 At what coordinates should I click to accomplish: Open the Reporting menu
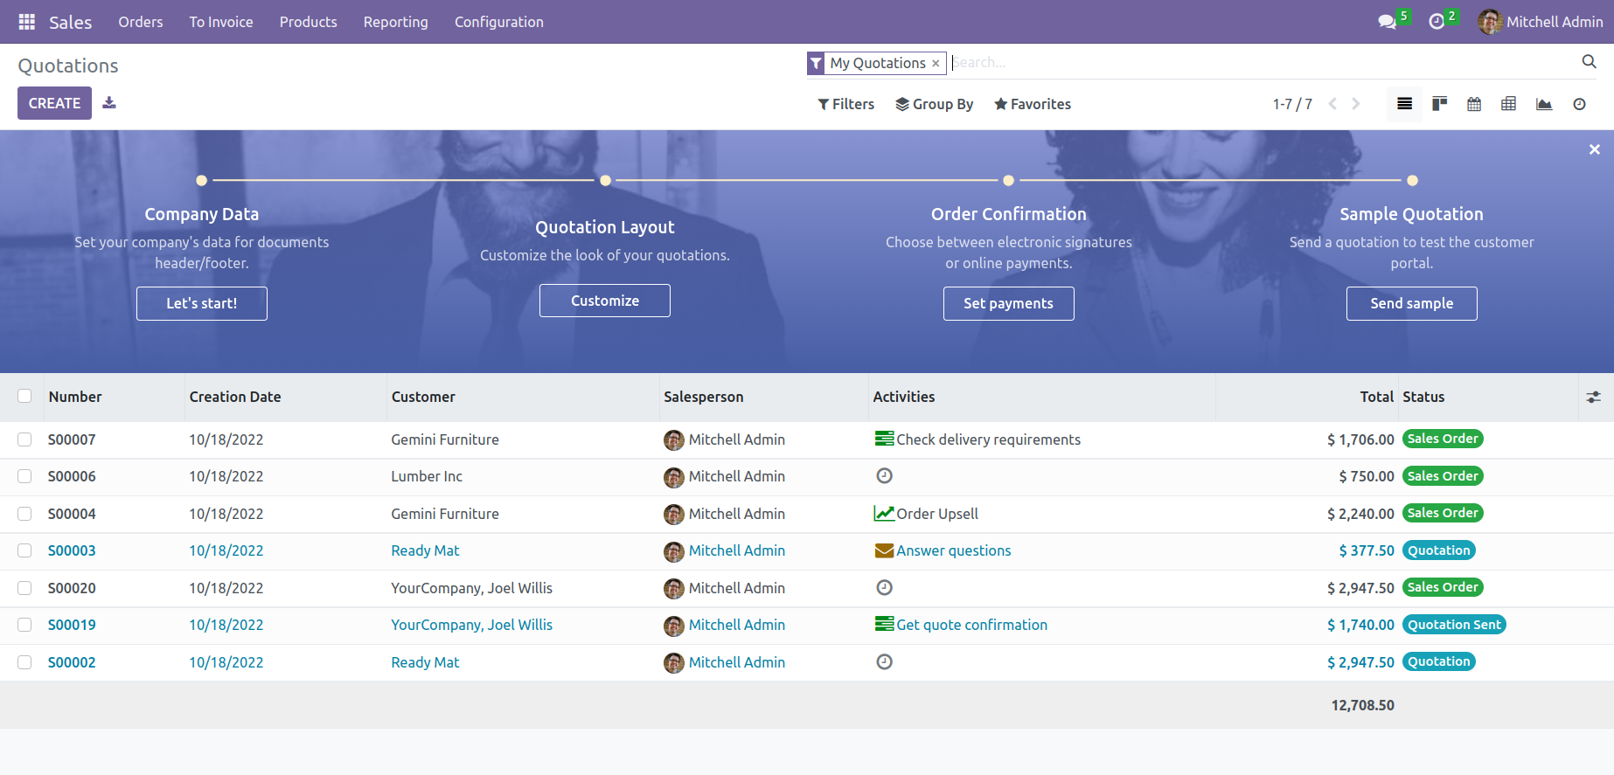pyautogui.click(x=396, y=22)
